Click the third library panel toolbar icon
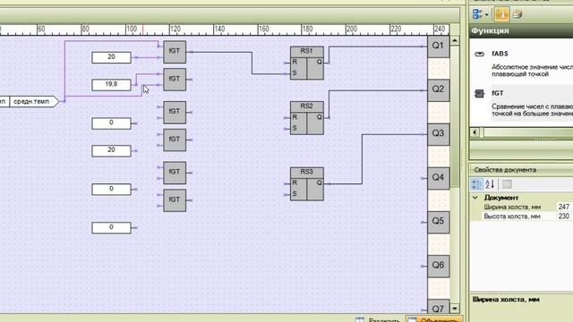Image resolution: width=573 pixels, height=322 pixels. 517,14
